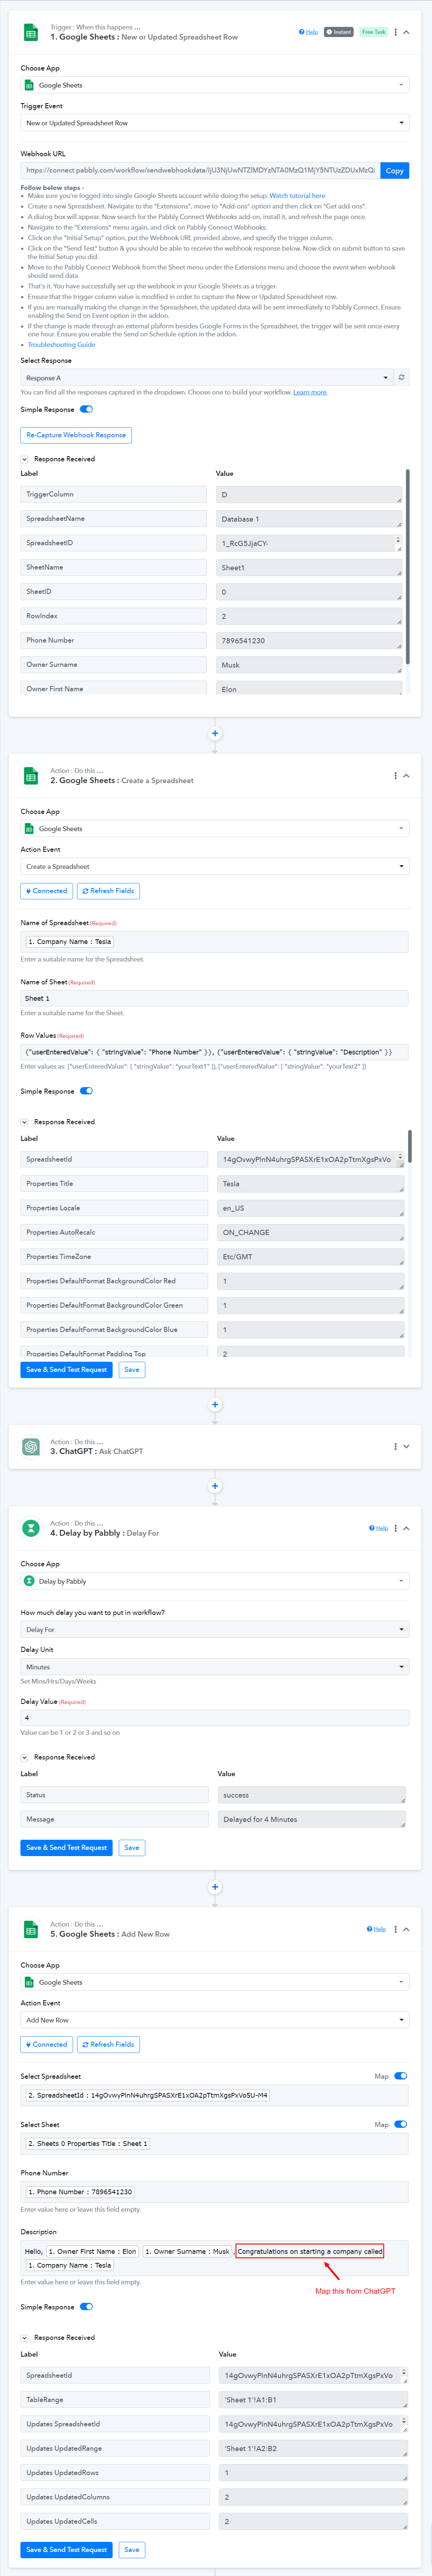The height and width of the screenshot is (2576, 432).
Task: Open the Trigger Event dropdown
Action: click(215, 123)
